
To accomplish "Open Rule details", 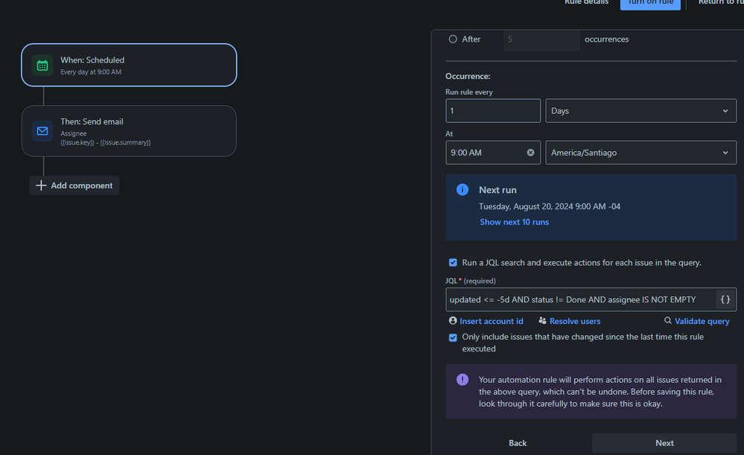I will [x=586, y=2].
